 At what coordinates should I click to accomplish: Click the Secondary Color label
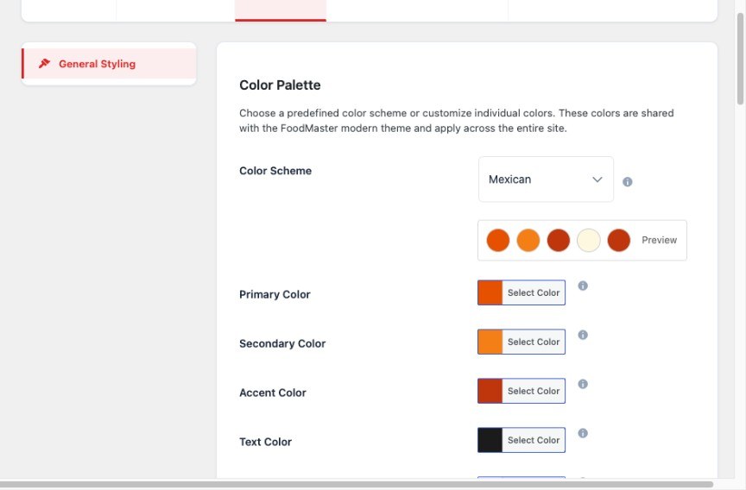click(282, 343)
